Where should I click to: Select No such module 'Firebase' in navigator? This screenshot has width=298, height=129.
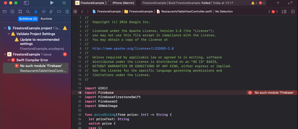[x=36, y=68]
